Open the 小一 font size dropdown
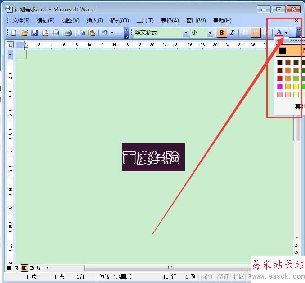The image size is (305, 283). [x=210, y=33]
